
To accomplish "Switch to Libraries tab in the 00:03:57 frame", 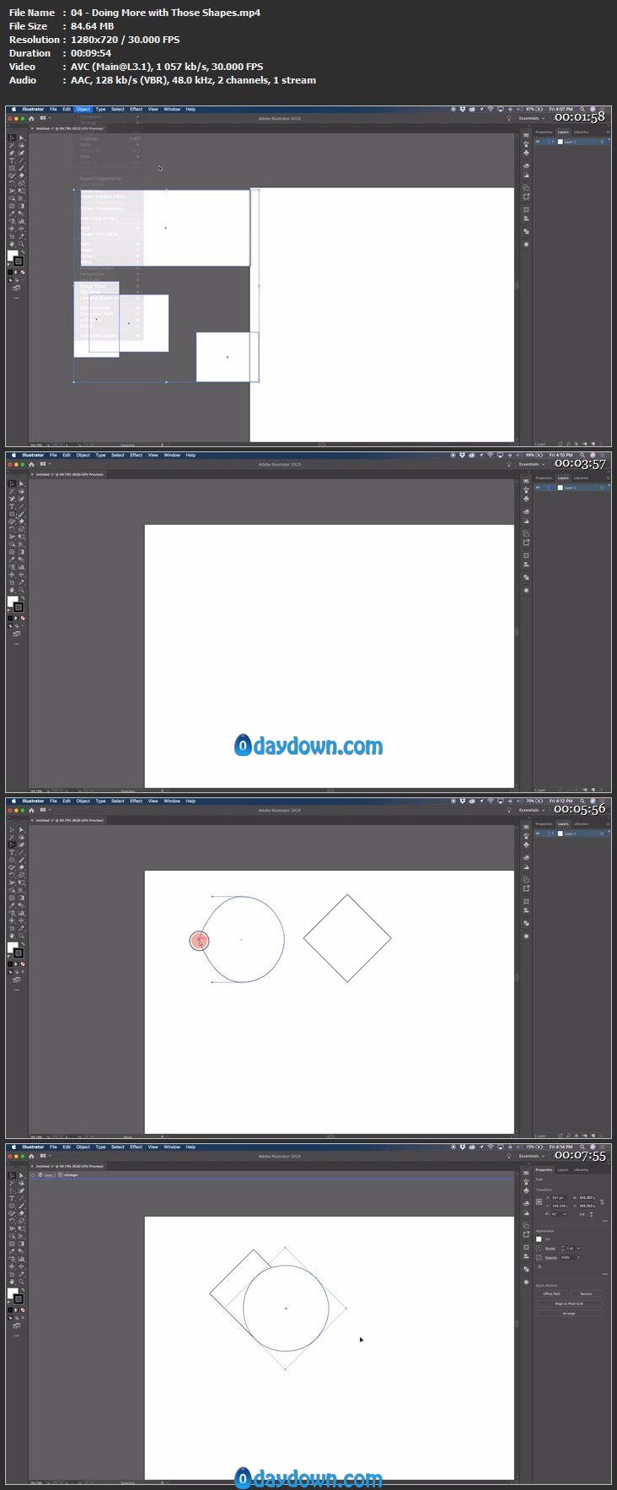I will click(x=581, y=478).
